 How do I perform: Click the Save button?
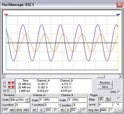[x=105, y=87]
